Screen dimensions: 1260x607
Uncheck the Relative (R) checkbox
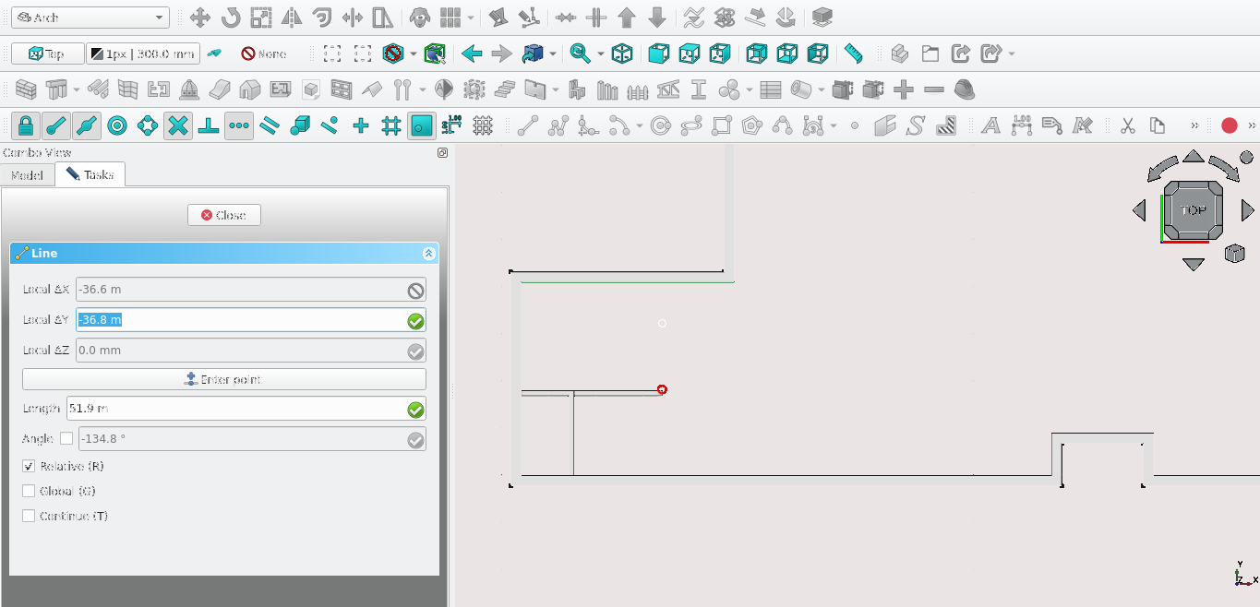[x=29, y=467]
